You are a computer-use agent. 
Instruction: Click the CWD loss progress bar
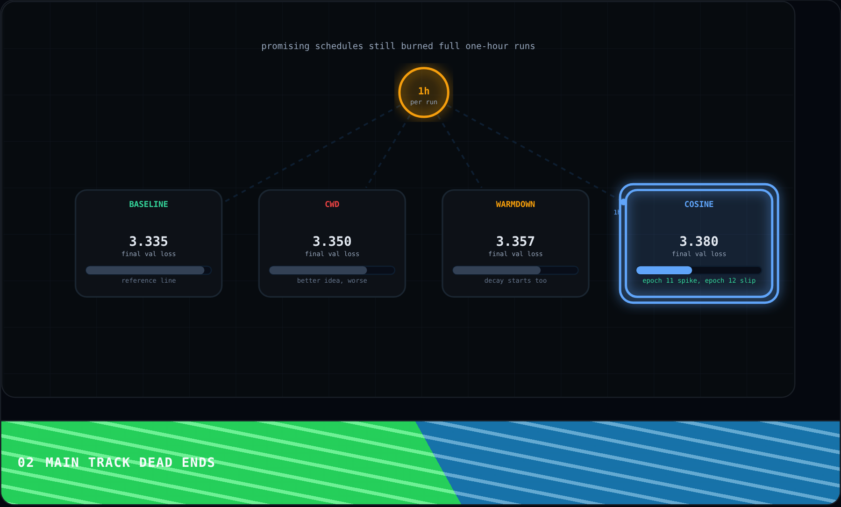point(332,270)
